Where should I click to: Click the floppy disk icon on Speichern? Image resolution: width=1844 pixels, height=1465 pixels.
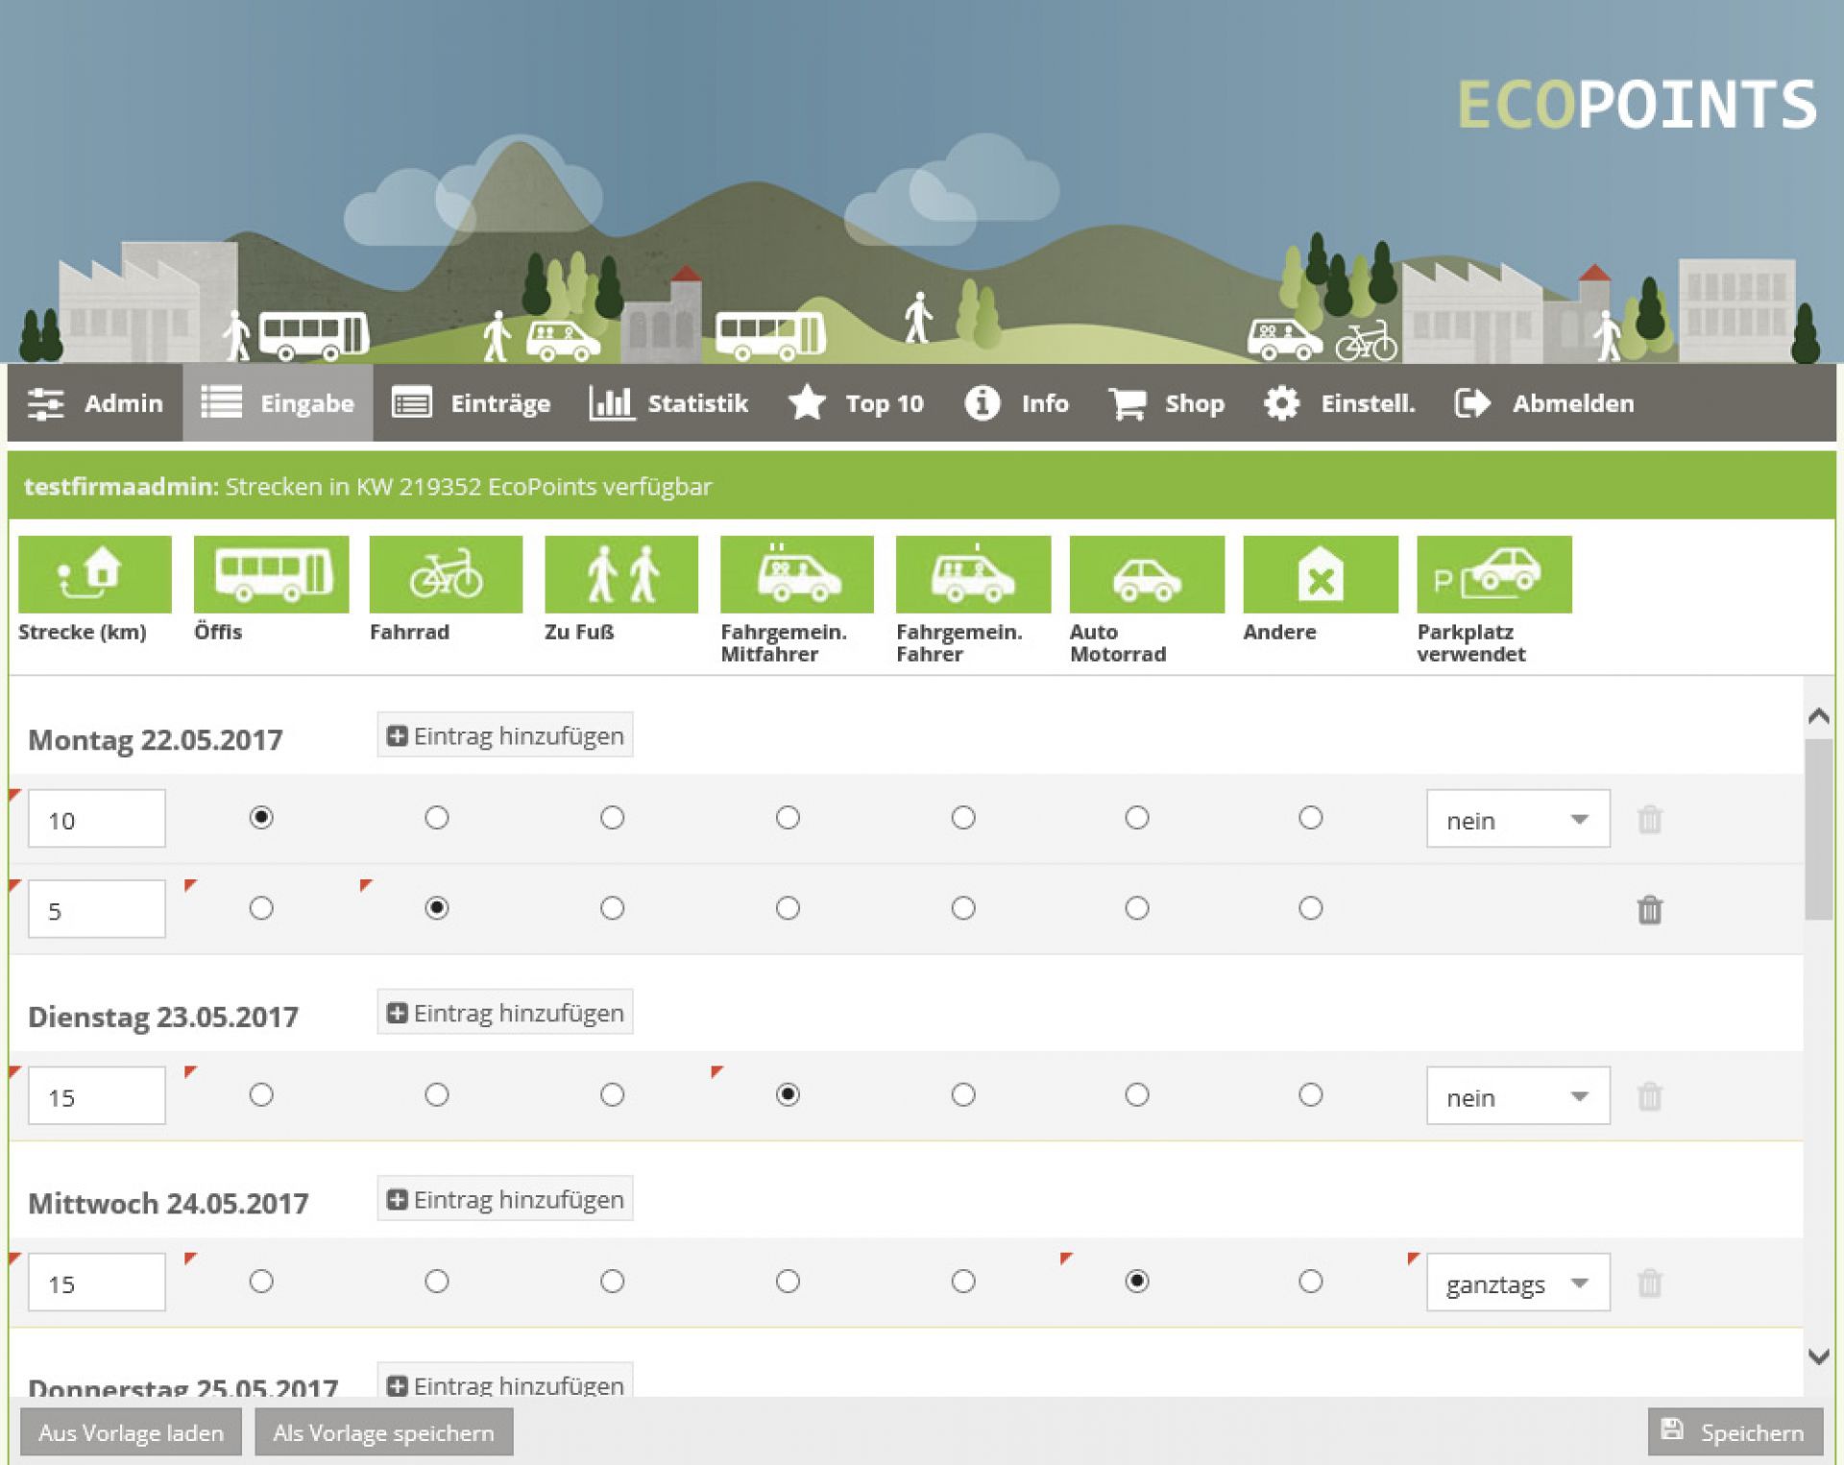click(x=1673, y=1429)
